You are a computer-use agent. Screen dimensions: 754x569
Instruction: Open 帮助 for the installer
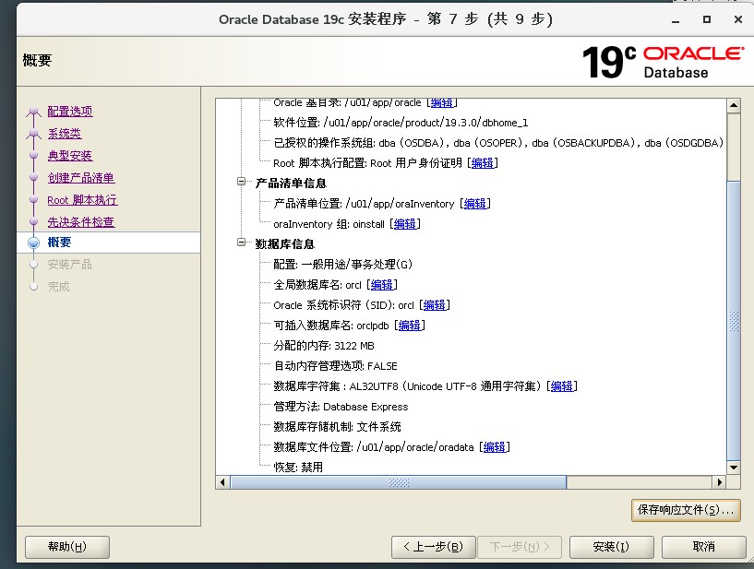[66, 547]
